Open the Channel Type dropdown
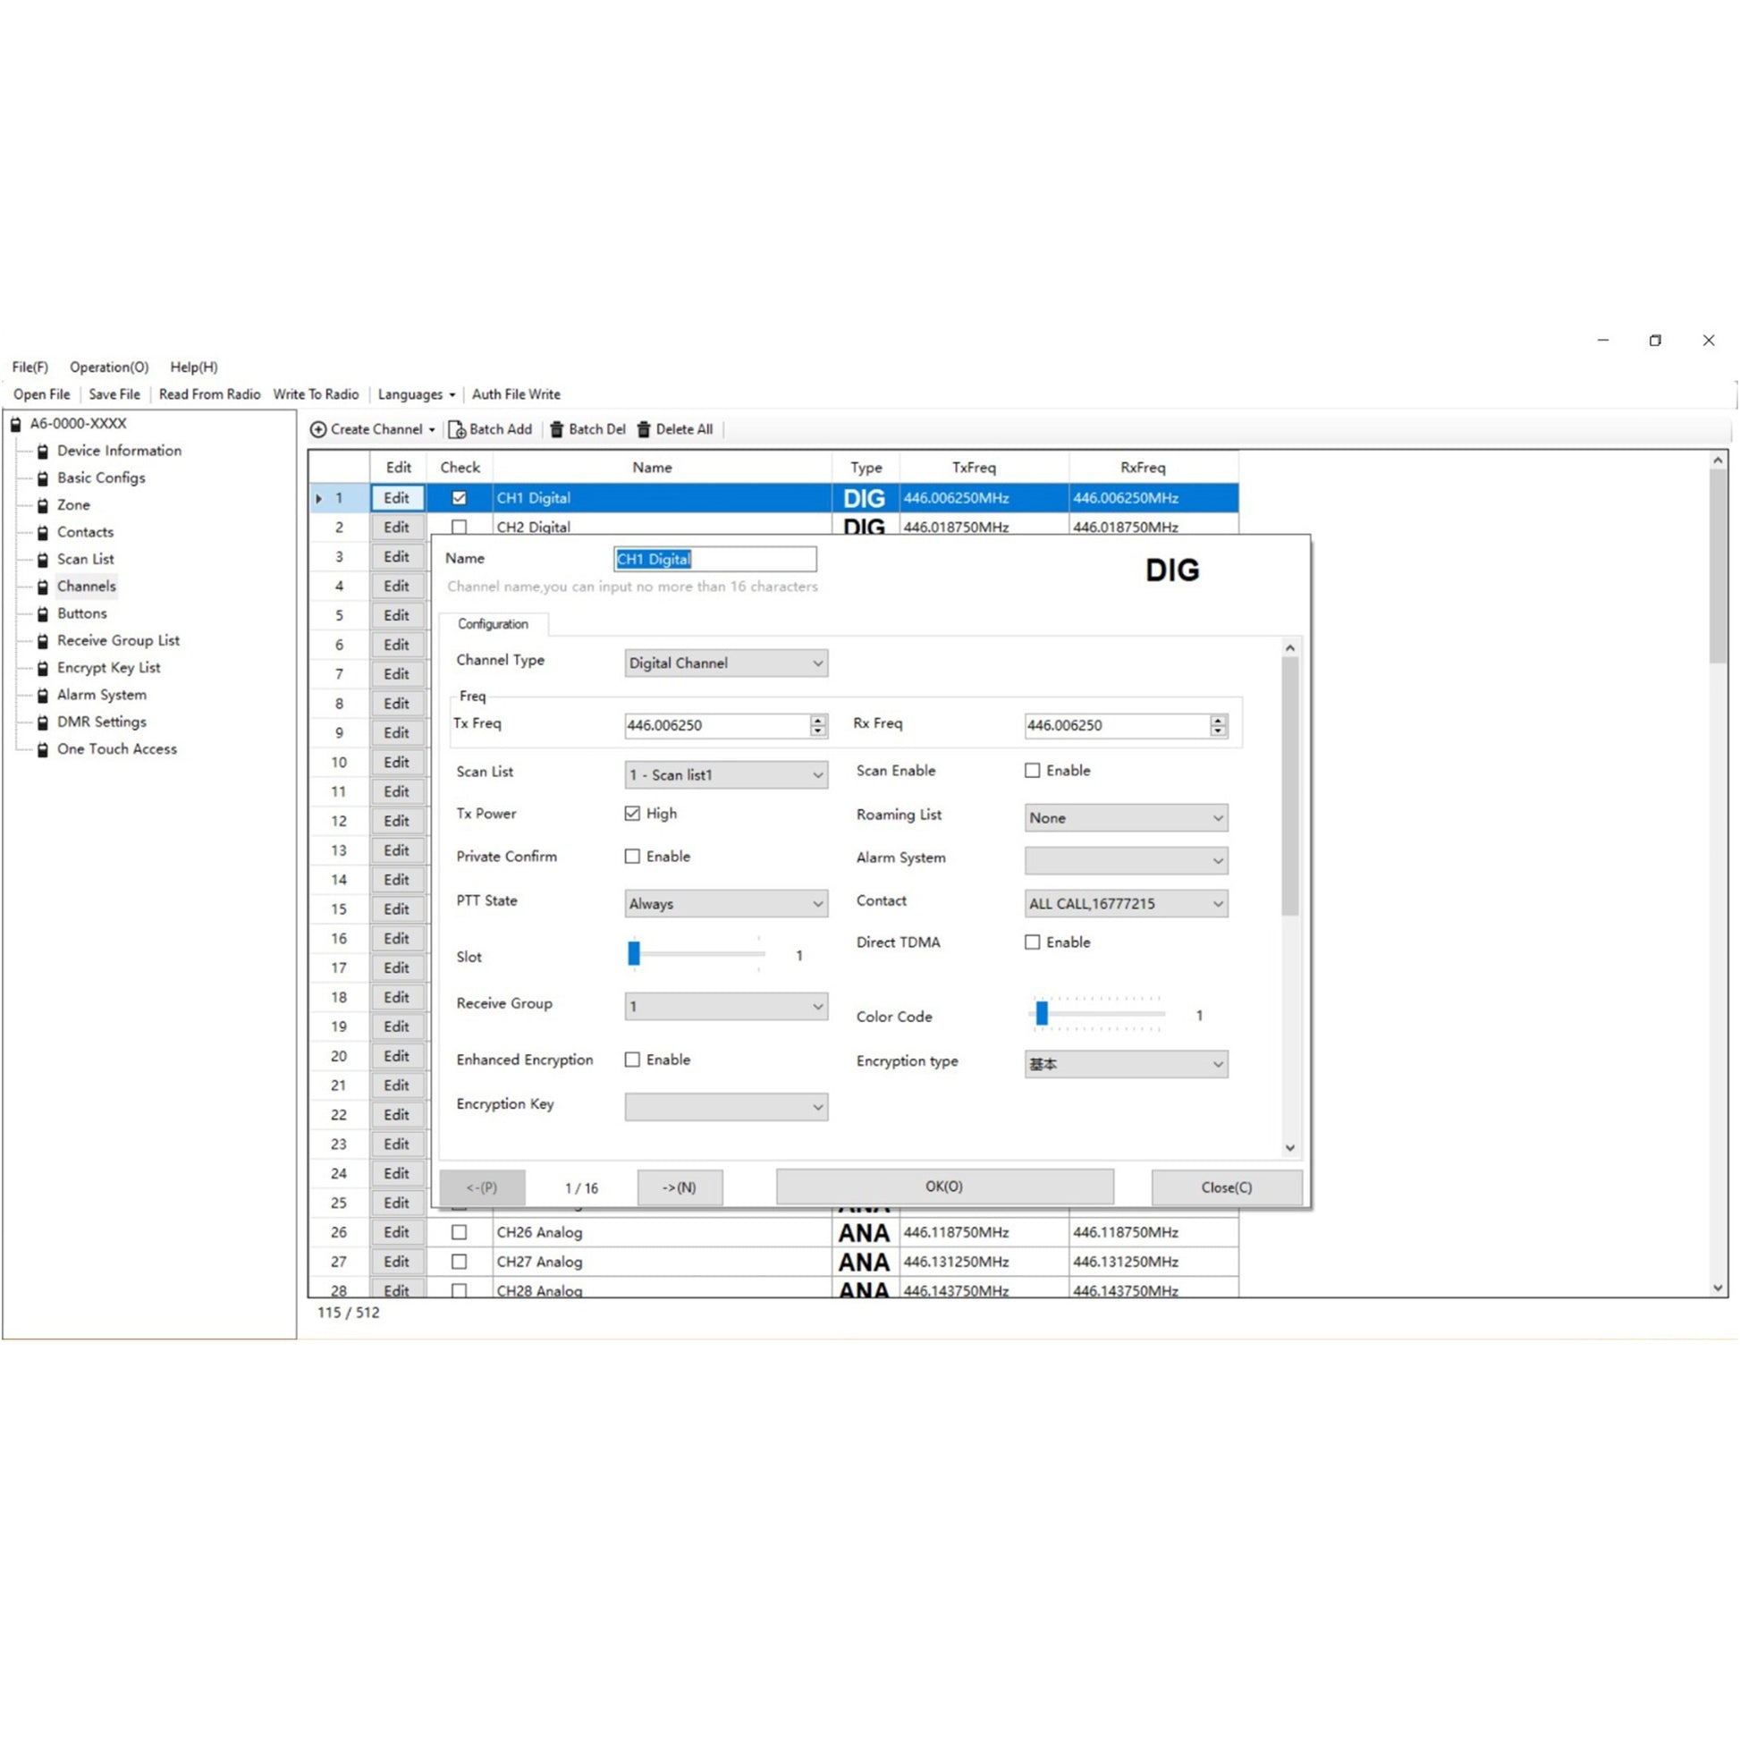 (726, 663)
